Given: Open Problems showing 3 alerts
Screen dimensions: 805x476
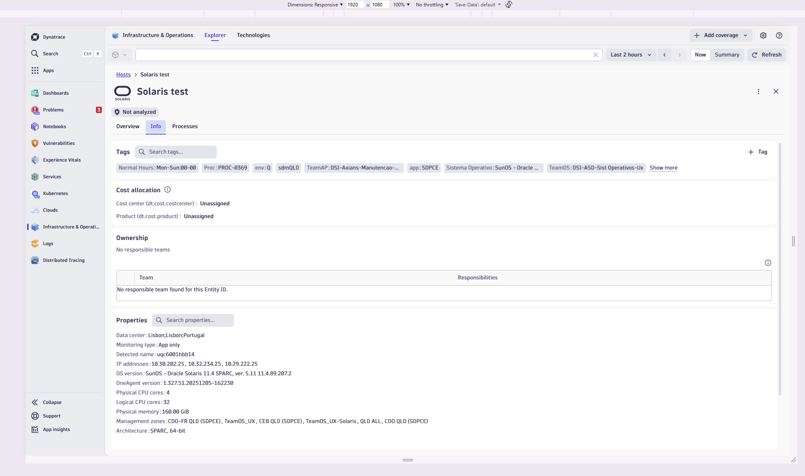Looking at the screenshot, I should coord(53,109).
